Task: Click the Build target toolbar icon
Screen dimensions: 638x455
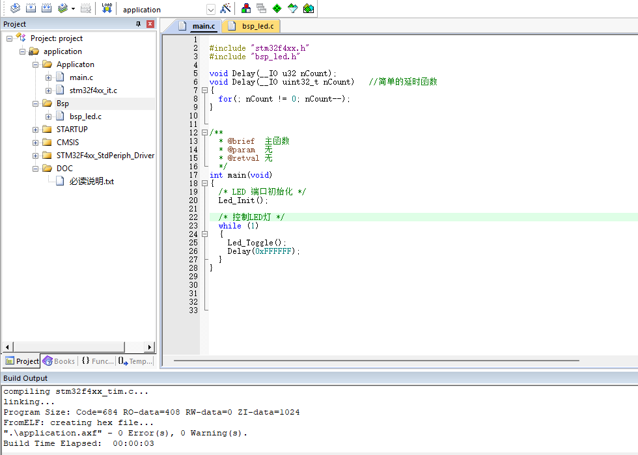Action: 31,8
